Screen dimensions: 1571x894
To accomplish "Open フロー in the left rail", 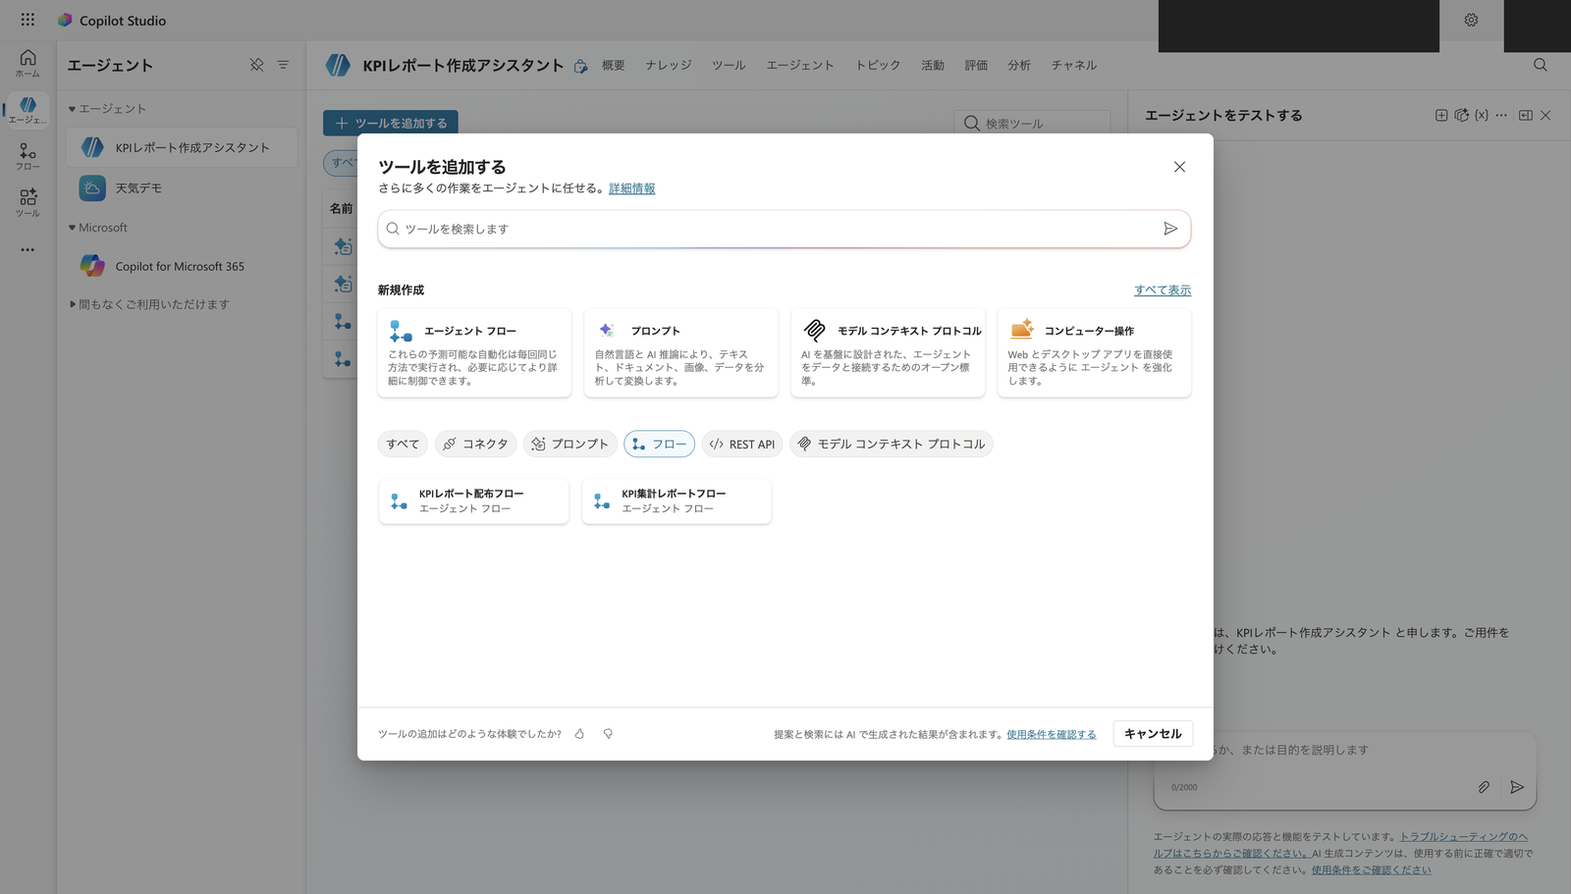I will (27, 157).
